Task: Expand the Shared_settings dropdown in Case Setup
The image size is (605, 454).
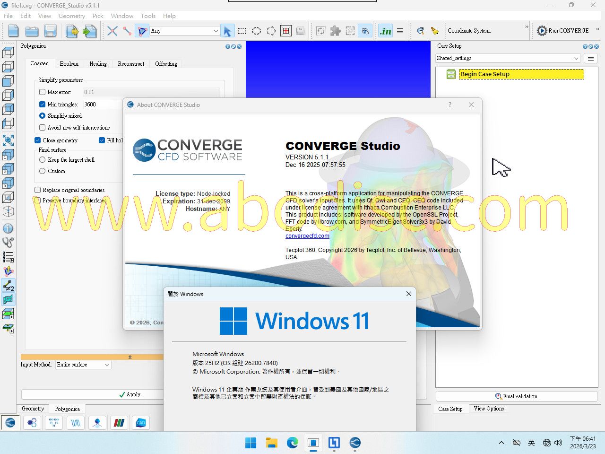Action: click(508, 58)
